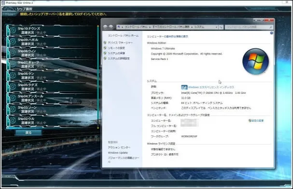Click shield icon beside システムの保護
The image size is (293, 189).
pos(105,53)
